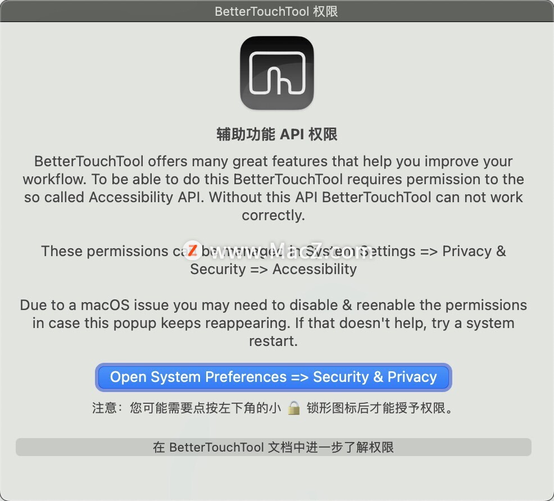The width and height of the screenshot is (554, 501).
Task: Click the "Privacy &" text in the permissions paragraph
Action: tap(474, 251)
